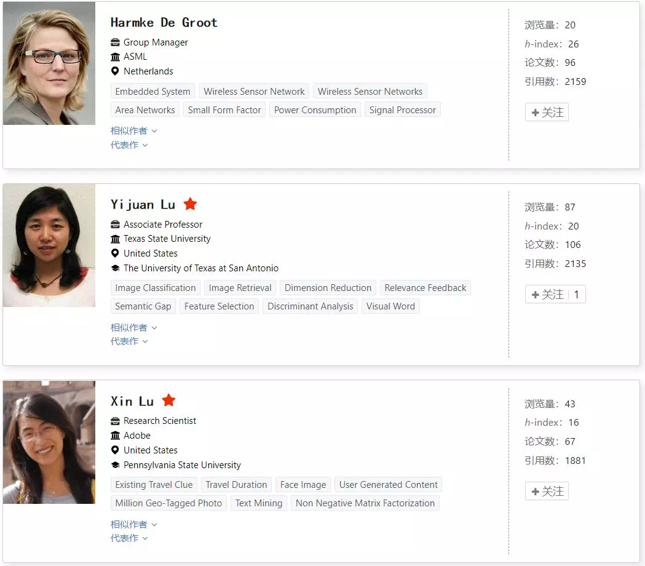Follow Xin Lu using 关注 button

547,491
